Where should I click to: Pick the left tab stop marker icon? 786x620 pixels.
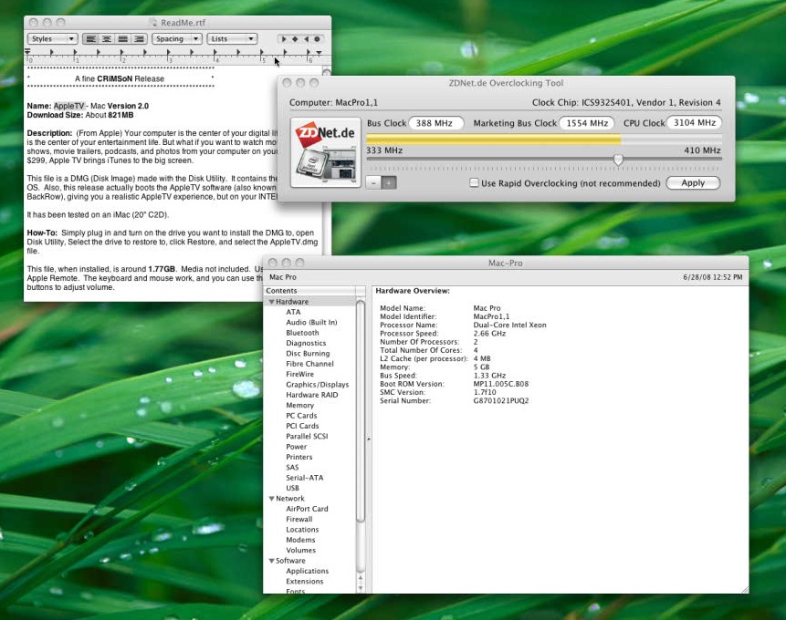coord(284,39)
